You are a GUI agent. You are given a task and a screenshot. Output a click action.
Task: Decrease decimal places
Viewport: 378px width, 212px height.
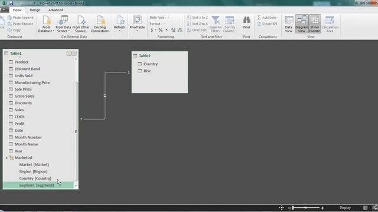[180, 30]
